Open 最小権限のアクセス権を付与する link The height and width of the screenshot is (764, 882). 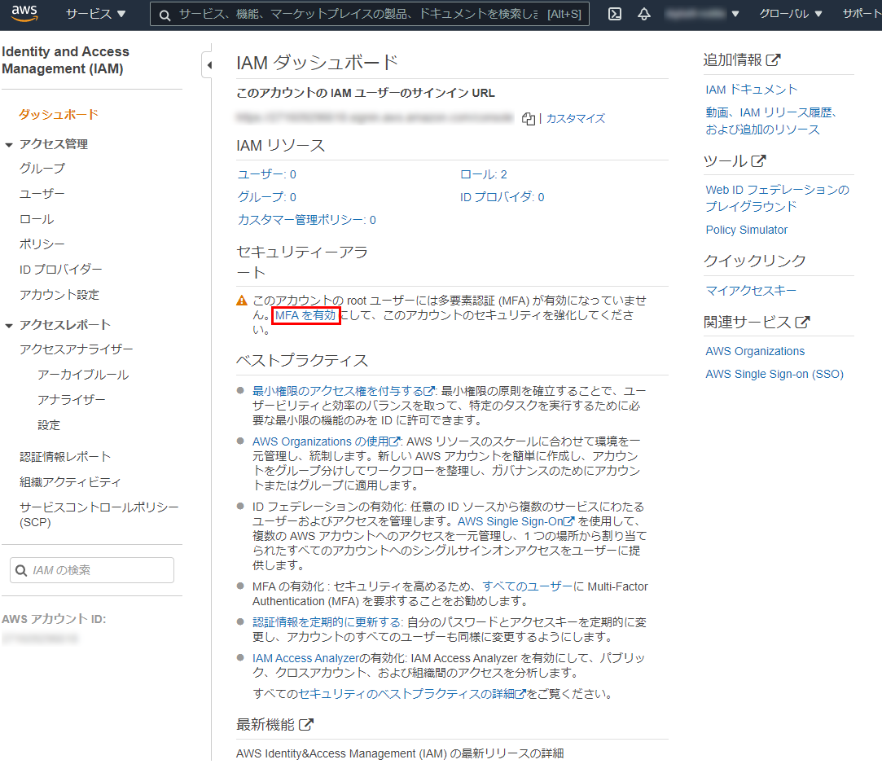coord(344,391)
